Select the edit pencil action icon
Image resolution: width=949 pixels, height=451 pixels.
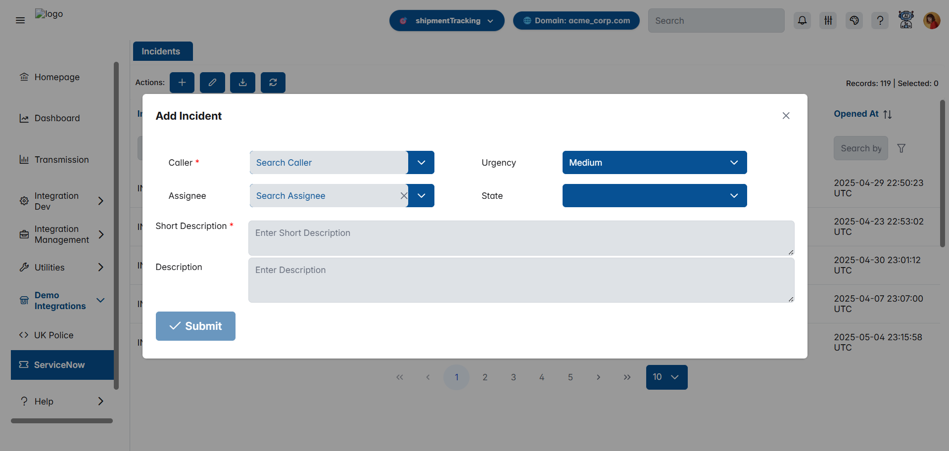click(x=212, y=83)
